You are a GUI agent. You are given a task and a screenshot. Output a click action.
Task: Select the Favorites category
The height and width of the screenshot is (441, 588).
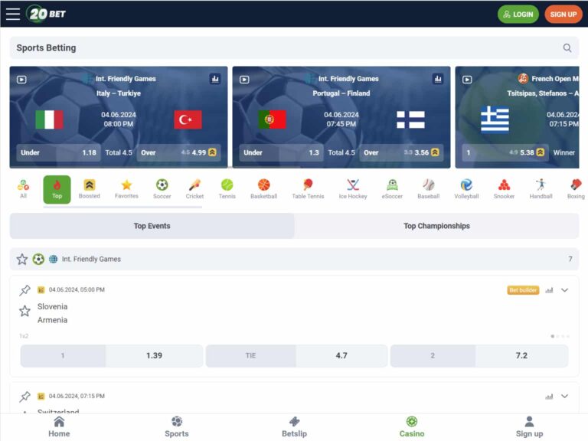tap(126, 189)
